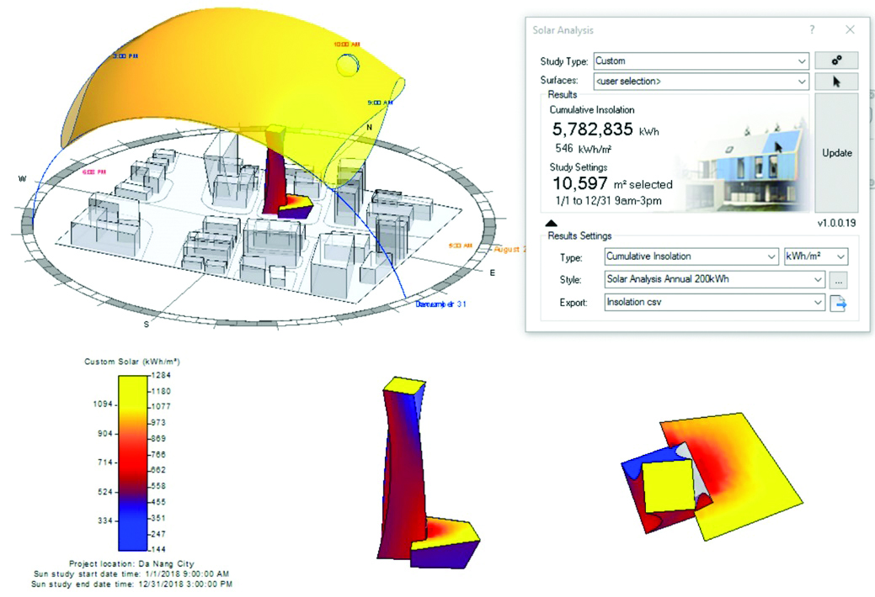The height and width of the screenshot is (597, 875).
Task: Open the Study Type dropdown showing Custom
Action: 701,61
